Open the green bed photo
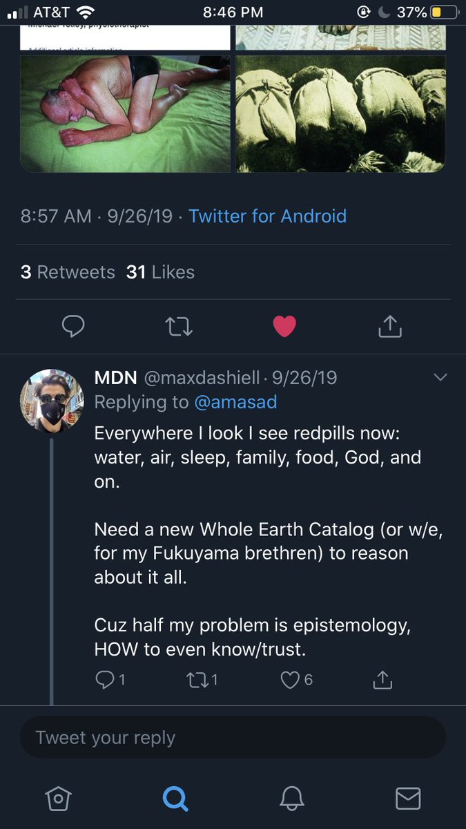This screenshot has width=466, height=829. click(x=125, y=114)
